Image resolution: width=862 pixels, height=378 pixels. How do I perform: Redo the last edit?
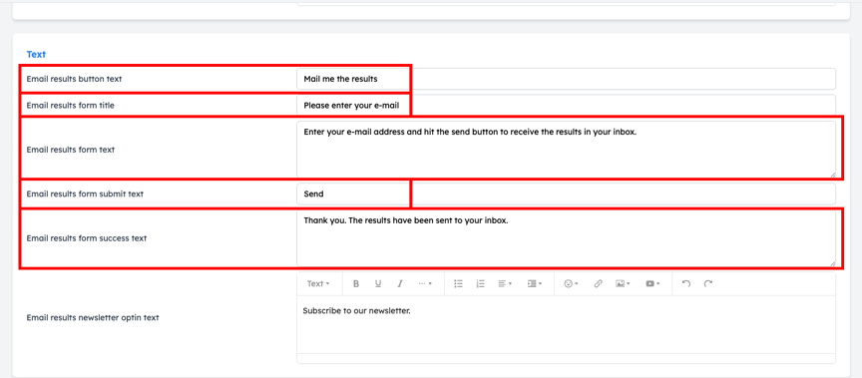coord(708,283)
